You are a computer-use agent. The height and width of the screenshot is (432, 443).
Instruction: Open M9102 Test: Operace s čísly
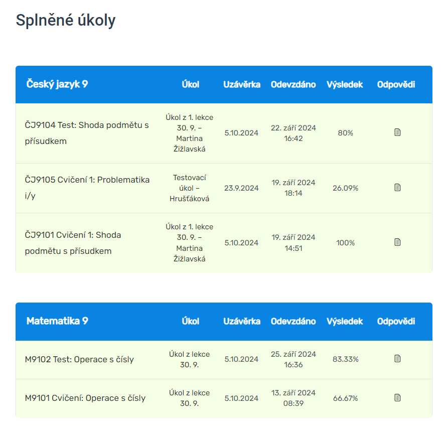[x=79, y=359]
